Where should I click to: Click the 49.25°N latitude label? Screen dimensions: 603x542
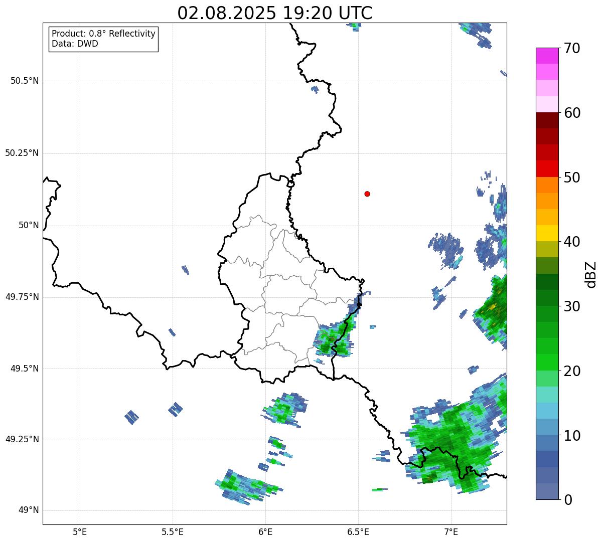click(22, 440)
